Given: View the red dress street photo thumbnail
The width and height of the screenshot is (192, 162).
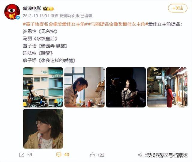Looking at the screenshot, I should coord(167,87).
